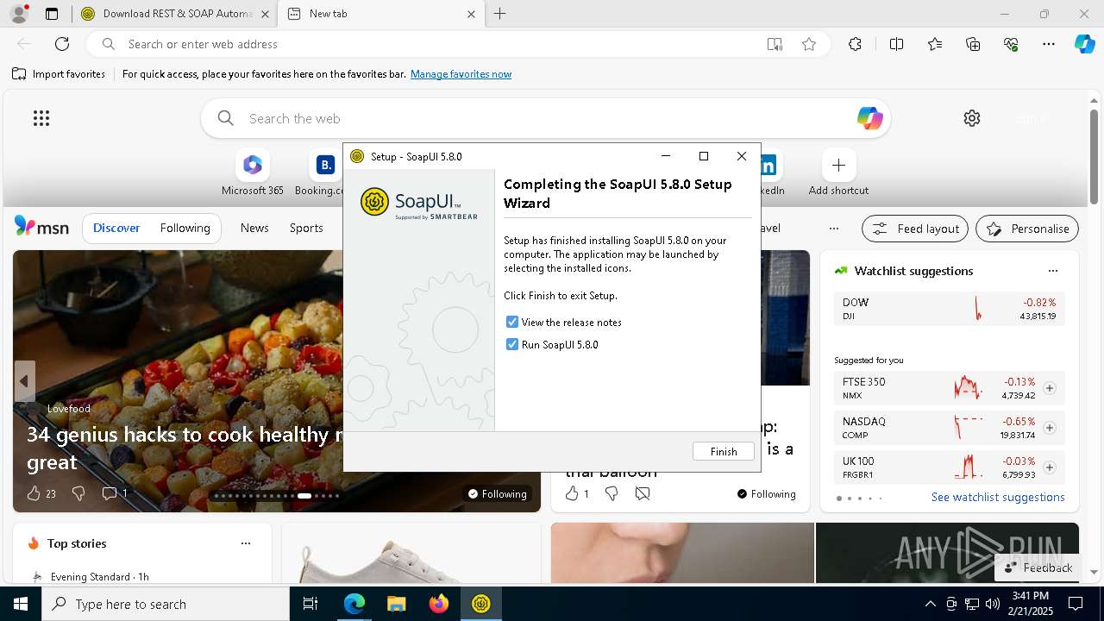The image size is (1104, 621).
Task: Show hidden system tray icons
Action: 930,604
